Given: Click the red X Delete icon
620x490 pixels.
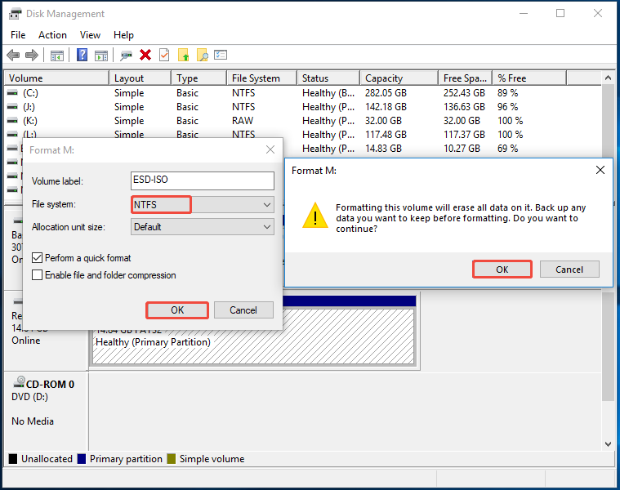Looking at the screenshot, I should point(145,55).
